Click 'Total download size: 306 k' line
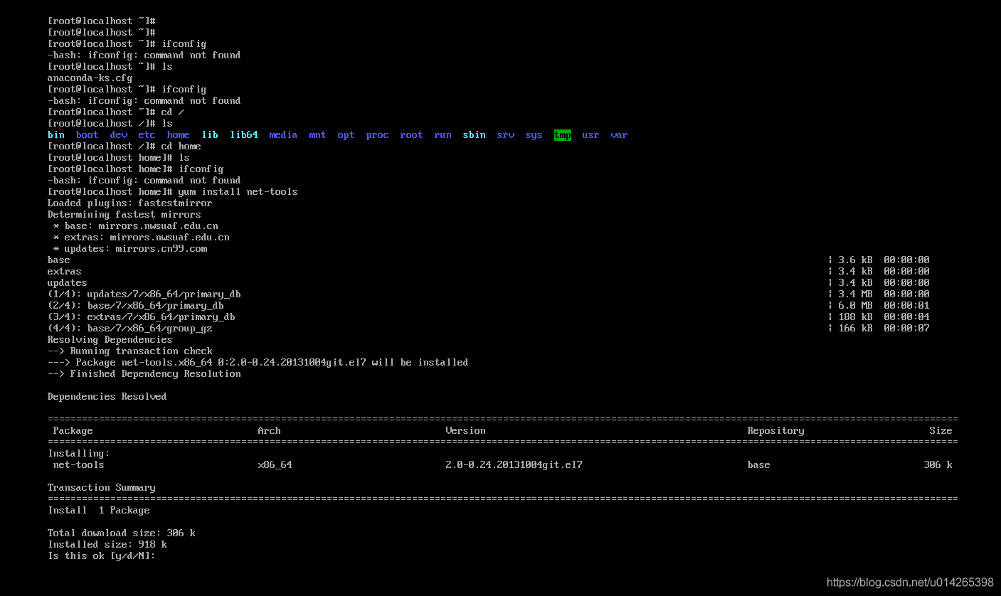The height and width of the screenshot is (596, 1001). pyautogui.click(x=122, y=533)
